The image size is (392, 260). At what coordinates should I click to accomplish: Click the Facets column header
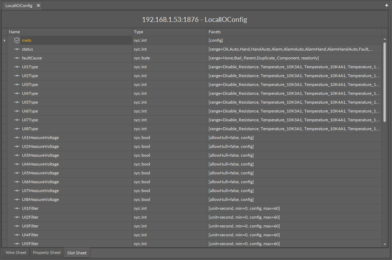[x=215, y=32]
